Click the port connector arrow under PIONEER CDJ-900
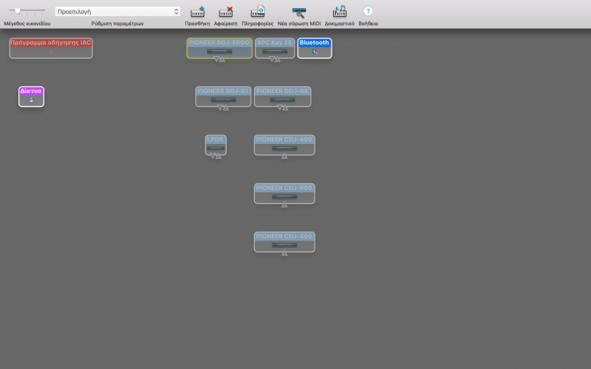 (x=284, y=205)
